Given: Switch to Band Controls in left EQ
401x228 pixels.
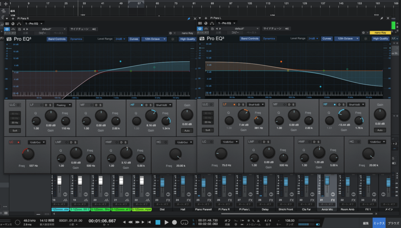Looking at the screenshot, I should point(57,39).
